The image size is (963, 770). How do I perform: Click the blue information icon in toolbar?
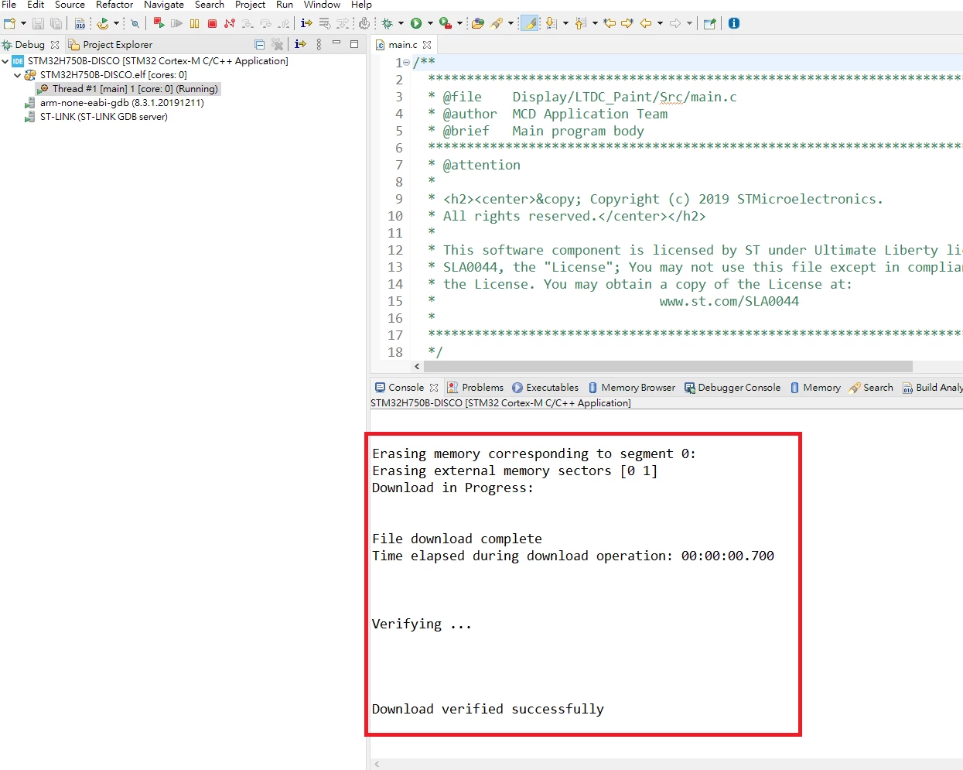tap(734, 23)
